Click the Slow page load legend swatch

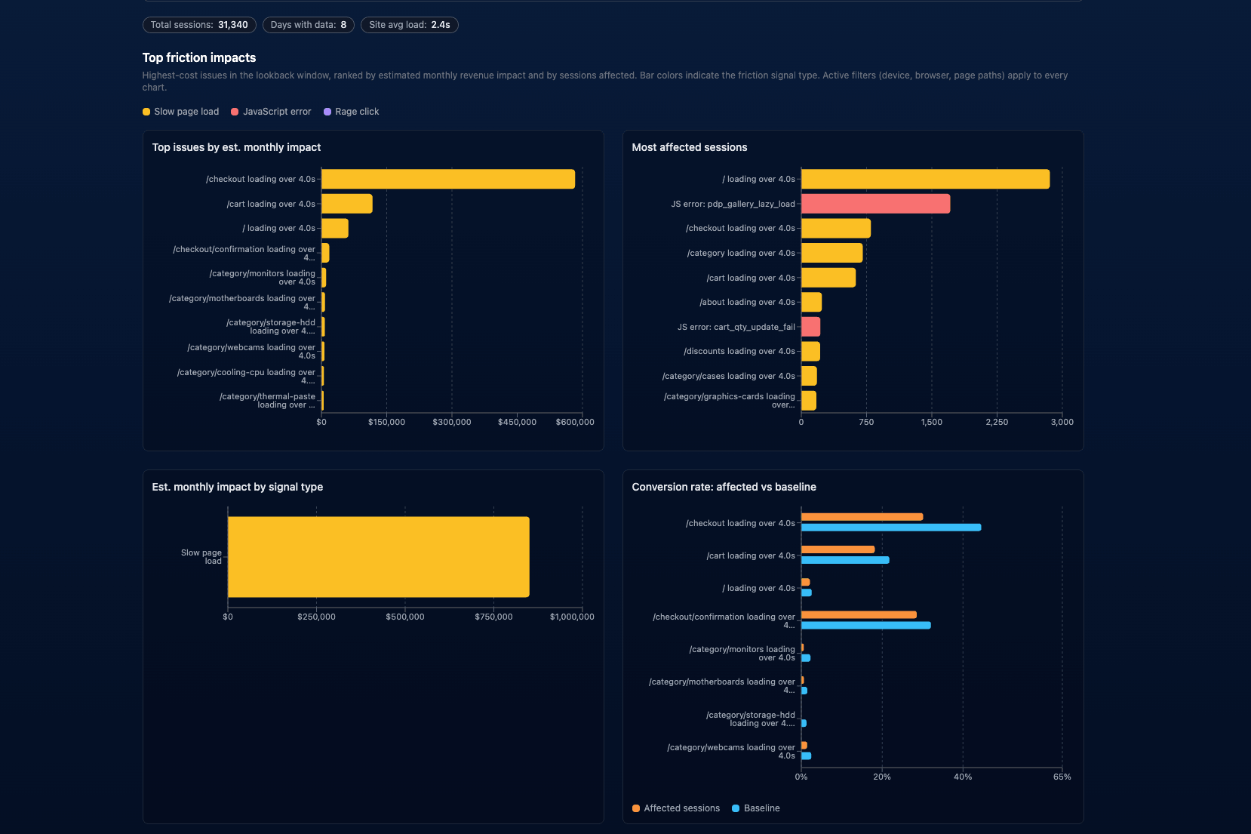(146, 112)
